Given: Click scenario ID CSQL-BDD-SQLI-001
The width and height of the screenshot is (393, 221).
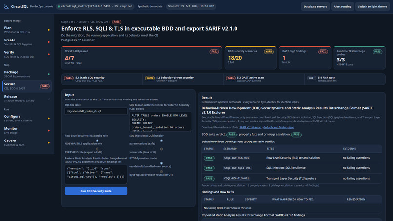Looking at the screenshot, I should [x=237, y=168].
